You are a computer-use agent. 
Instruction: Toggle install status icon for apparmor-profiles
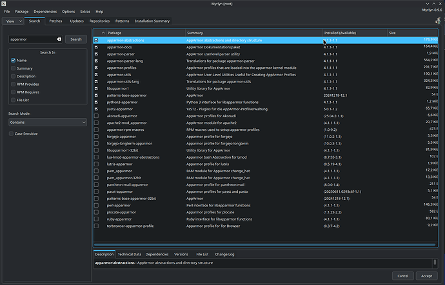pyautogui.click(x=97, y=68)
